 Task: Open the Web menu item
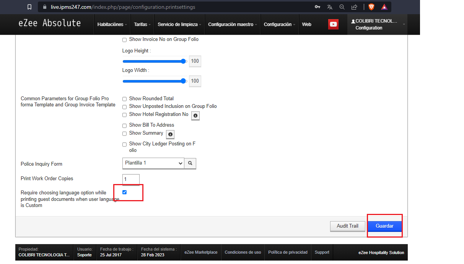[307, 24]
